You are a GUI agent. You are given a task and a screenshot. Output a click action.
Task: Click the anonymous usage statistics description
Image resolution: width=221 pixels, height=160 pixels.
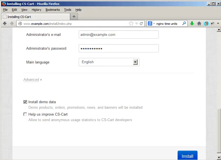pyautogui.click(x=80, y=120)
